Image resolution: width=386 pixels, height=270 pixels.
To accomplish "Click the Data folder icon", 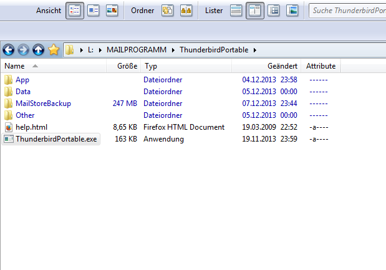I will [9, 92].
